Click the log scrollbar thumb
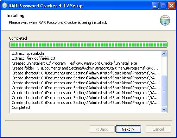This screenshot has height=138, width=177. coord(164,91)
